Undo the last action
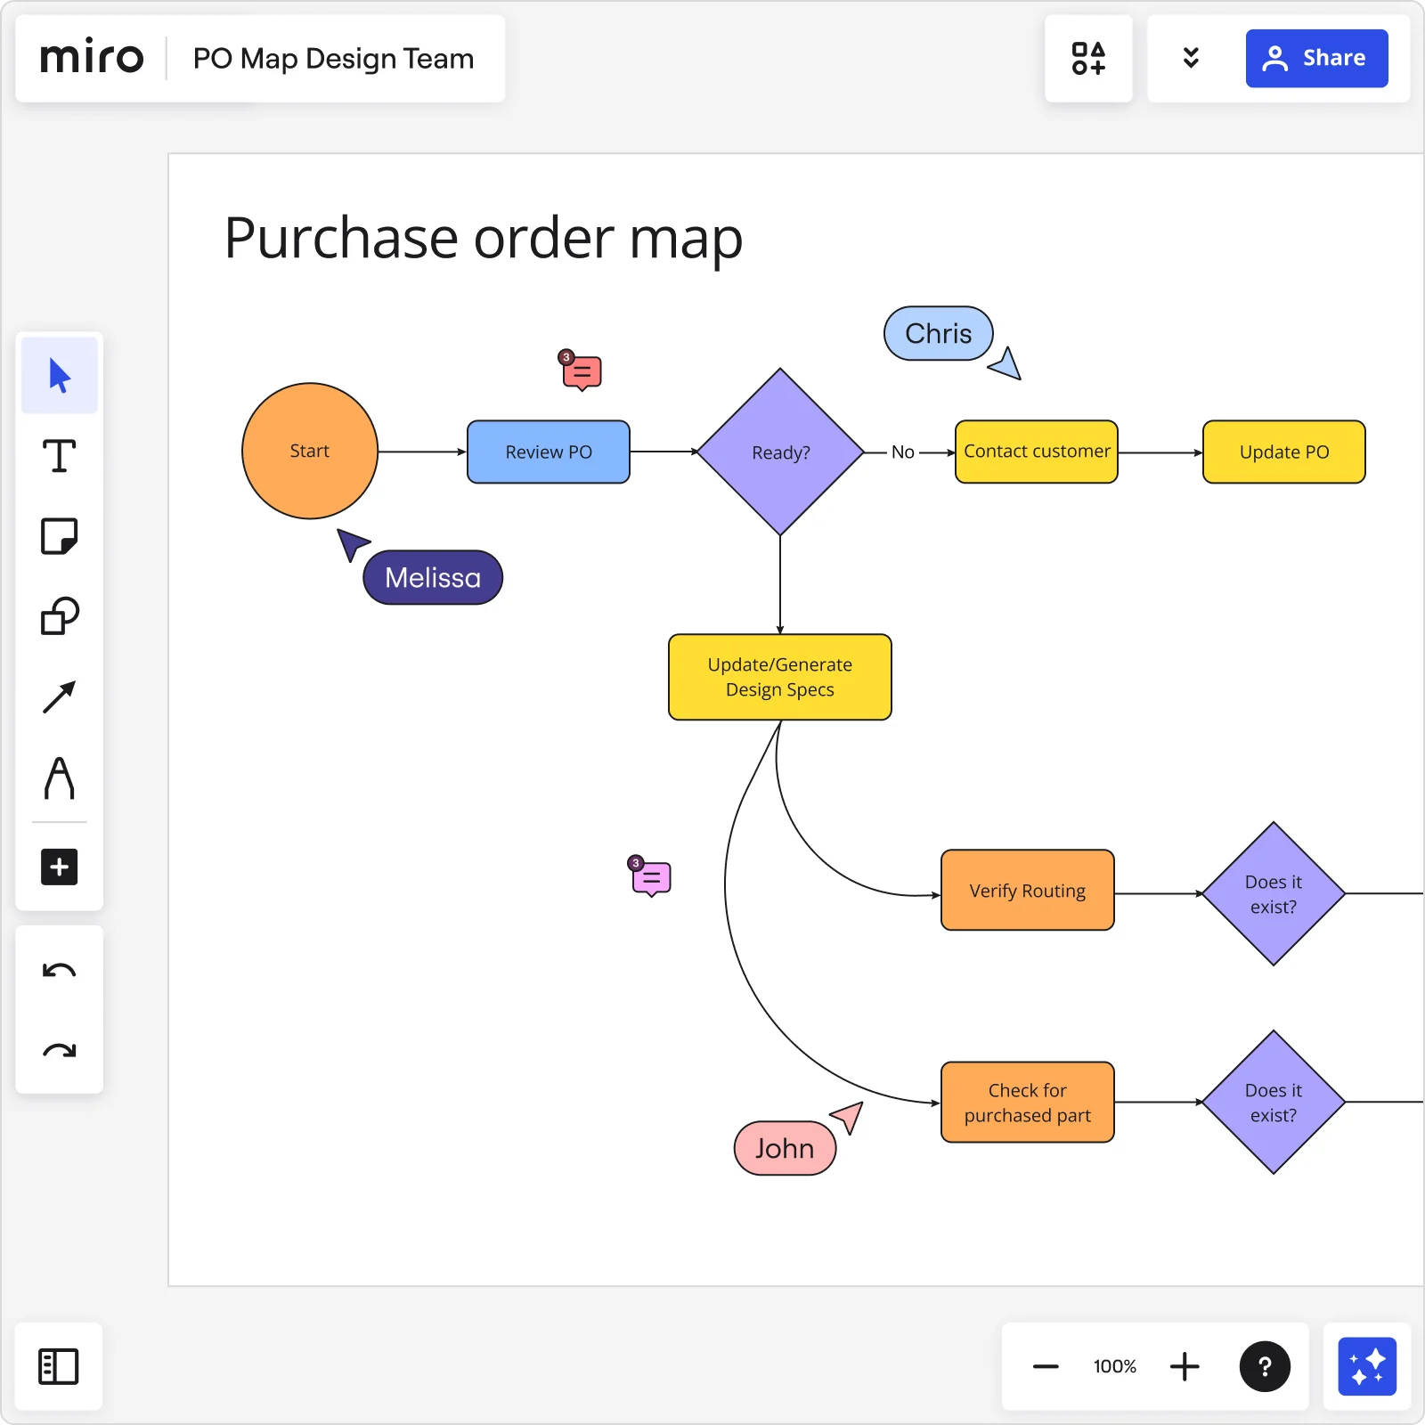 [59, 971]
